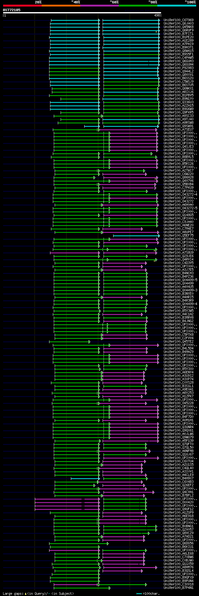The width and height of the screenshot is (199, 596).
Task: Open the UniRef100_Q944L2 hit
Action: (x=178, y=71)
